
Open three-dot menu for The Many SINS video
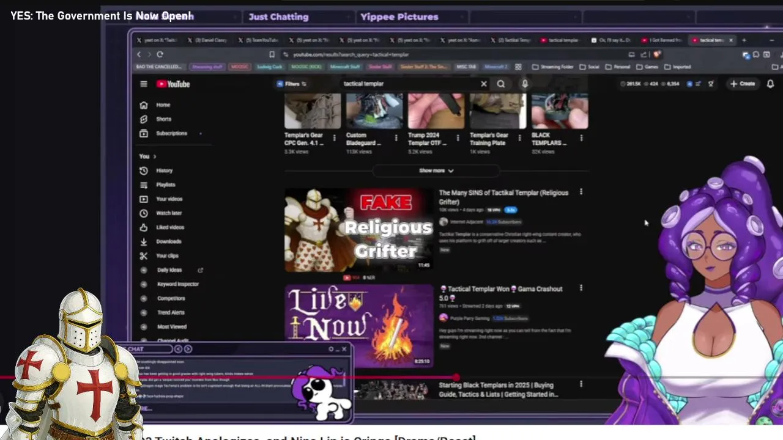pyautogui.click(x=581, y=193)
